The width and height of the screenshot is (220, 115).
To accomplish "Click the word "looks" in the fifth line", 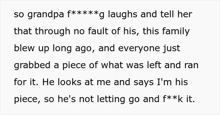I will click(69, 82).
